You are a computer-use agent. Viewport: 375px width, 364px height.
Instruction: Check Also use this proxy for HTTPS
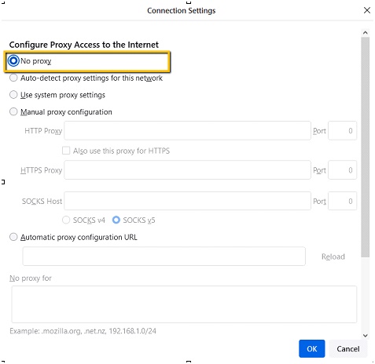(66, 151)
